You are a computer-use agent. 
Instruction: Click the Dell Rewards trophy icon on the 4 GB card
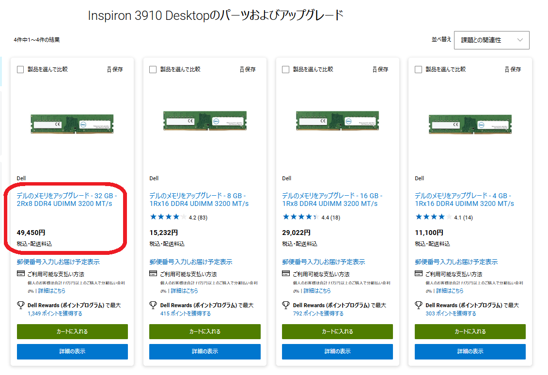point(419,305)
